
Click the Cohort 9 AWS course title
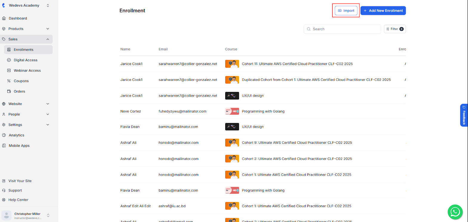point(297,143)
